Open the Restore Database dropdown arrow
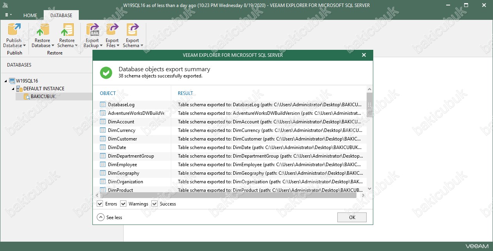Viewport: 493px width, 251px height. [x=53, y=46]
